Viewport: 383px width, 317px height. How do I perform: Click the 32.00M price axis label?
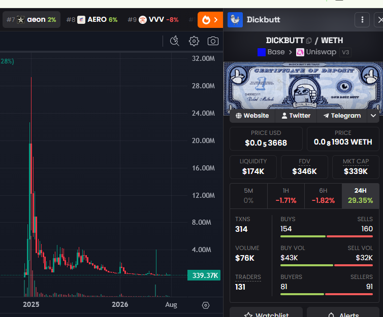(203, 58)
